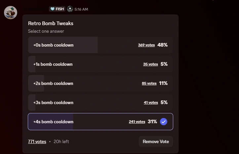Click the heart icon in FISH tag
The height and width of the screenshot is (154, 239).
click(x=53, y=9)
